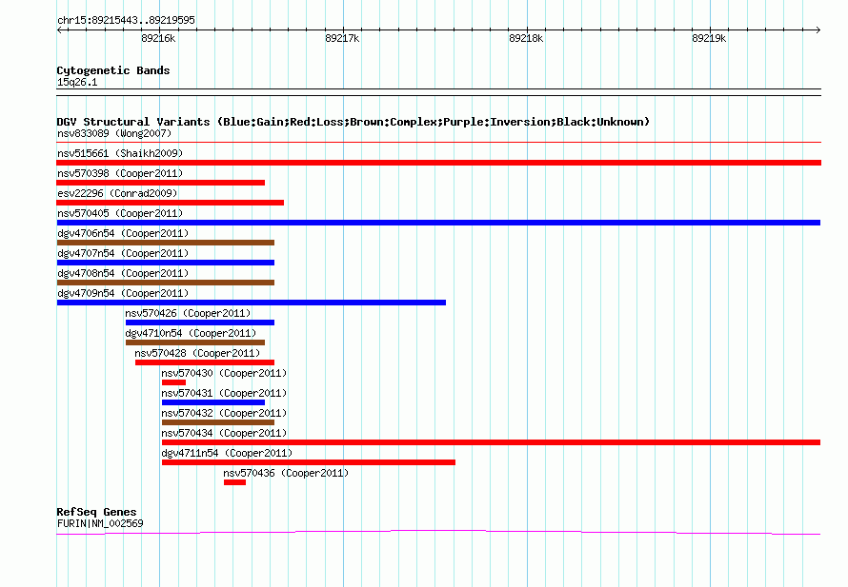This screenshot has height=587, width=848.
Task: Open the dgv4710n54 (Cooper2011) label
Action: (x=191, y=333)
